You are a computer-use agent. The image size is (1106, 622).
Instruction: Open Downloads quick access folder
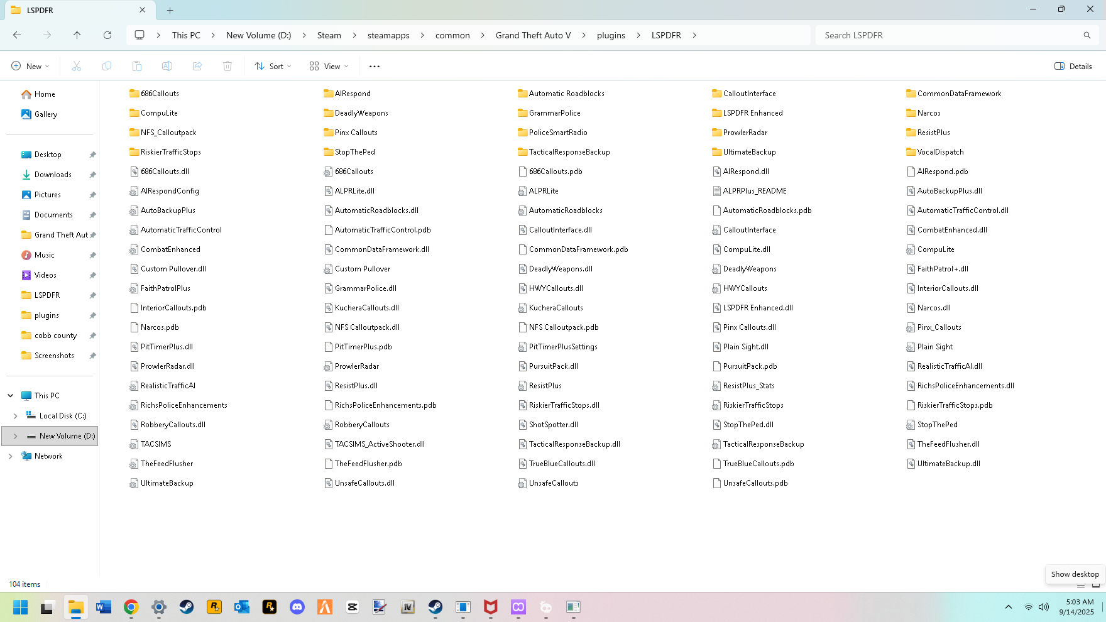[53, 175]
